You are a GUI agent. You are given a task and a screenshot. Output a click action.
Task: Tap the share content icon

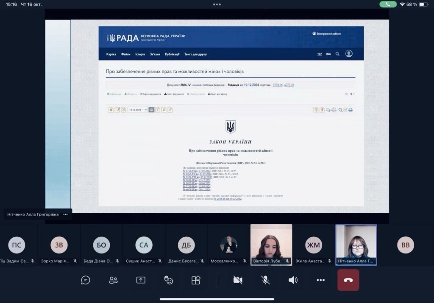(141, 280)
